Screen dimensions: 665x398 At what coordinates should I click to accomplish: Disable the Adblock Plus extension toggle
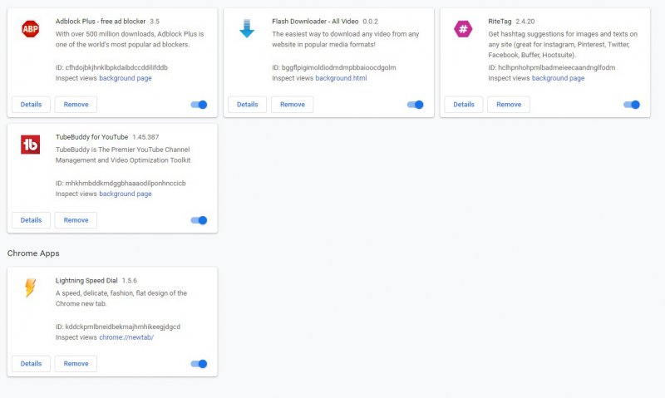pos(199,105)
